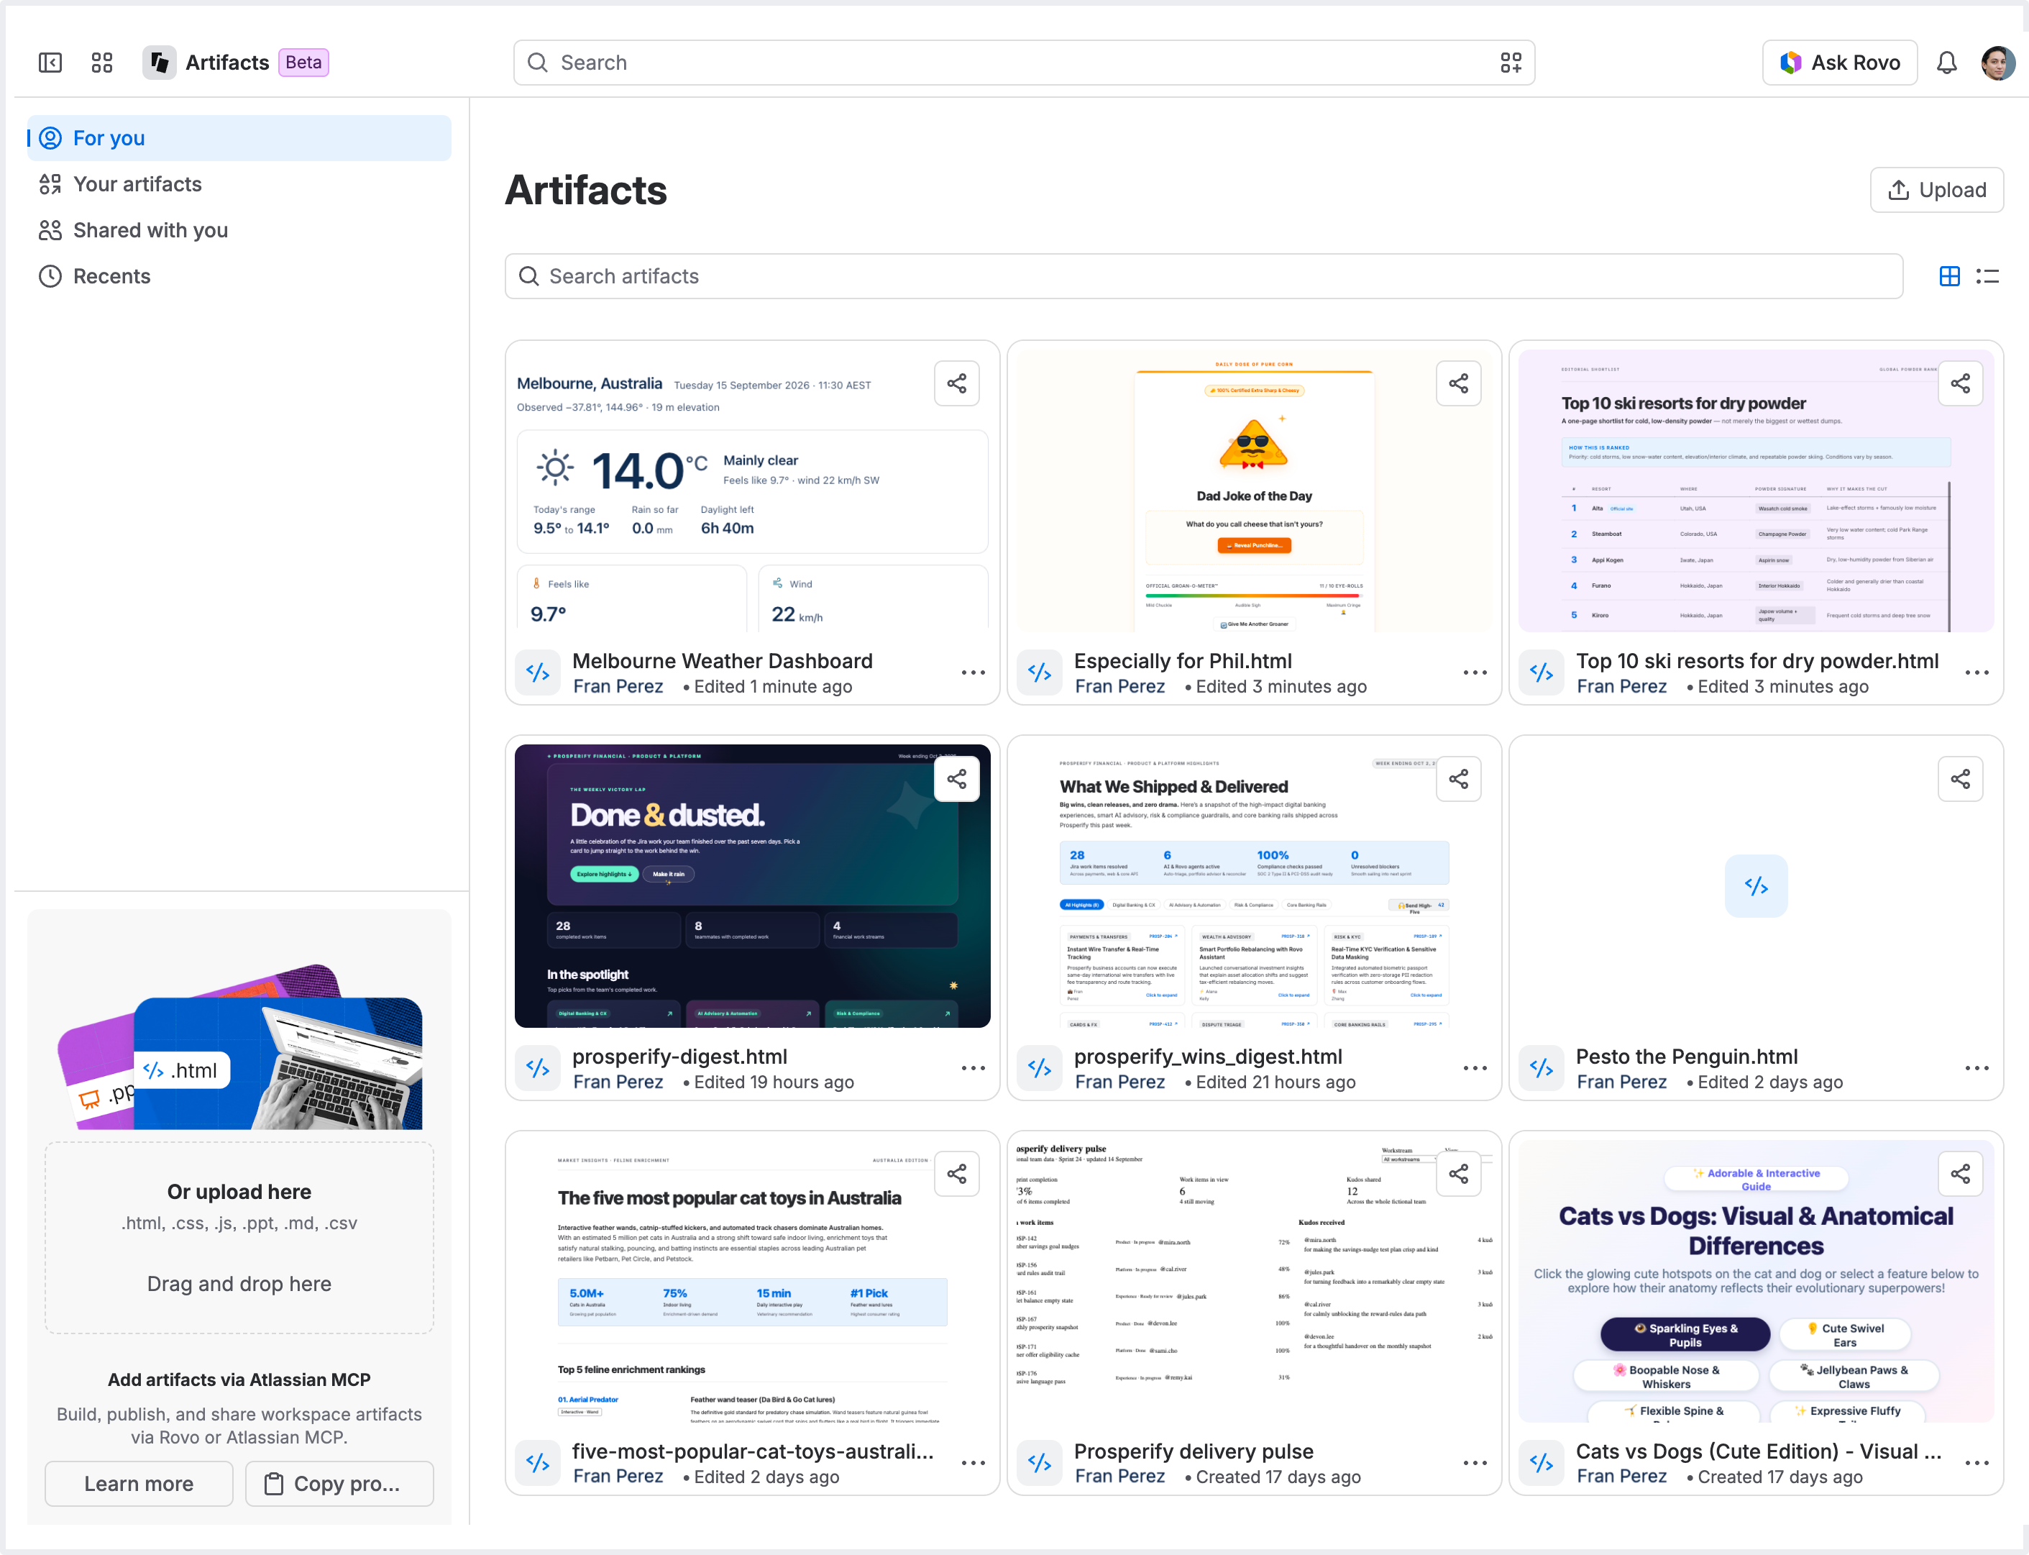This screenshot has width=2029, height=1555.
Task: Go to Your artifacts
Action: pyautogui.click(x=239, y=184)
